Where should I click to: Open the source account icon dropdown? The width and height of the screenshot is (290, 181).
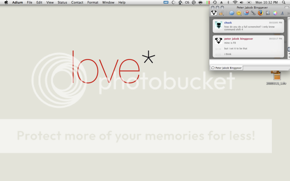pyautogui.click(x=214, y=13)
